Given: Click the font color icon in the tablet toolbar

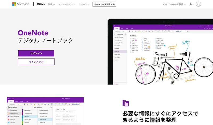Looking at the screenshot, I should click(143, 31).
